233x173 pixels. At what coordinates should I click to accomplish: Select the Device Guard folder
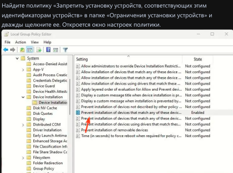[40, 86]
